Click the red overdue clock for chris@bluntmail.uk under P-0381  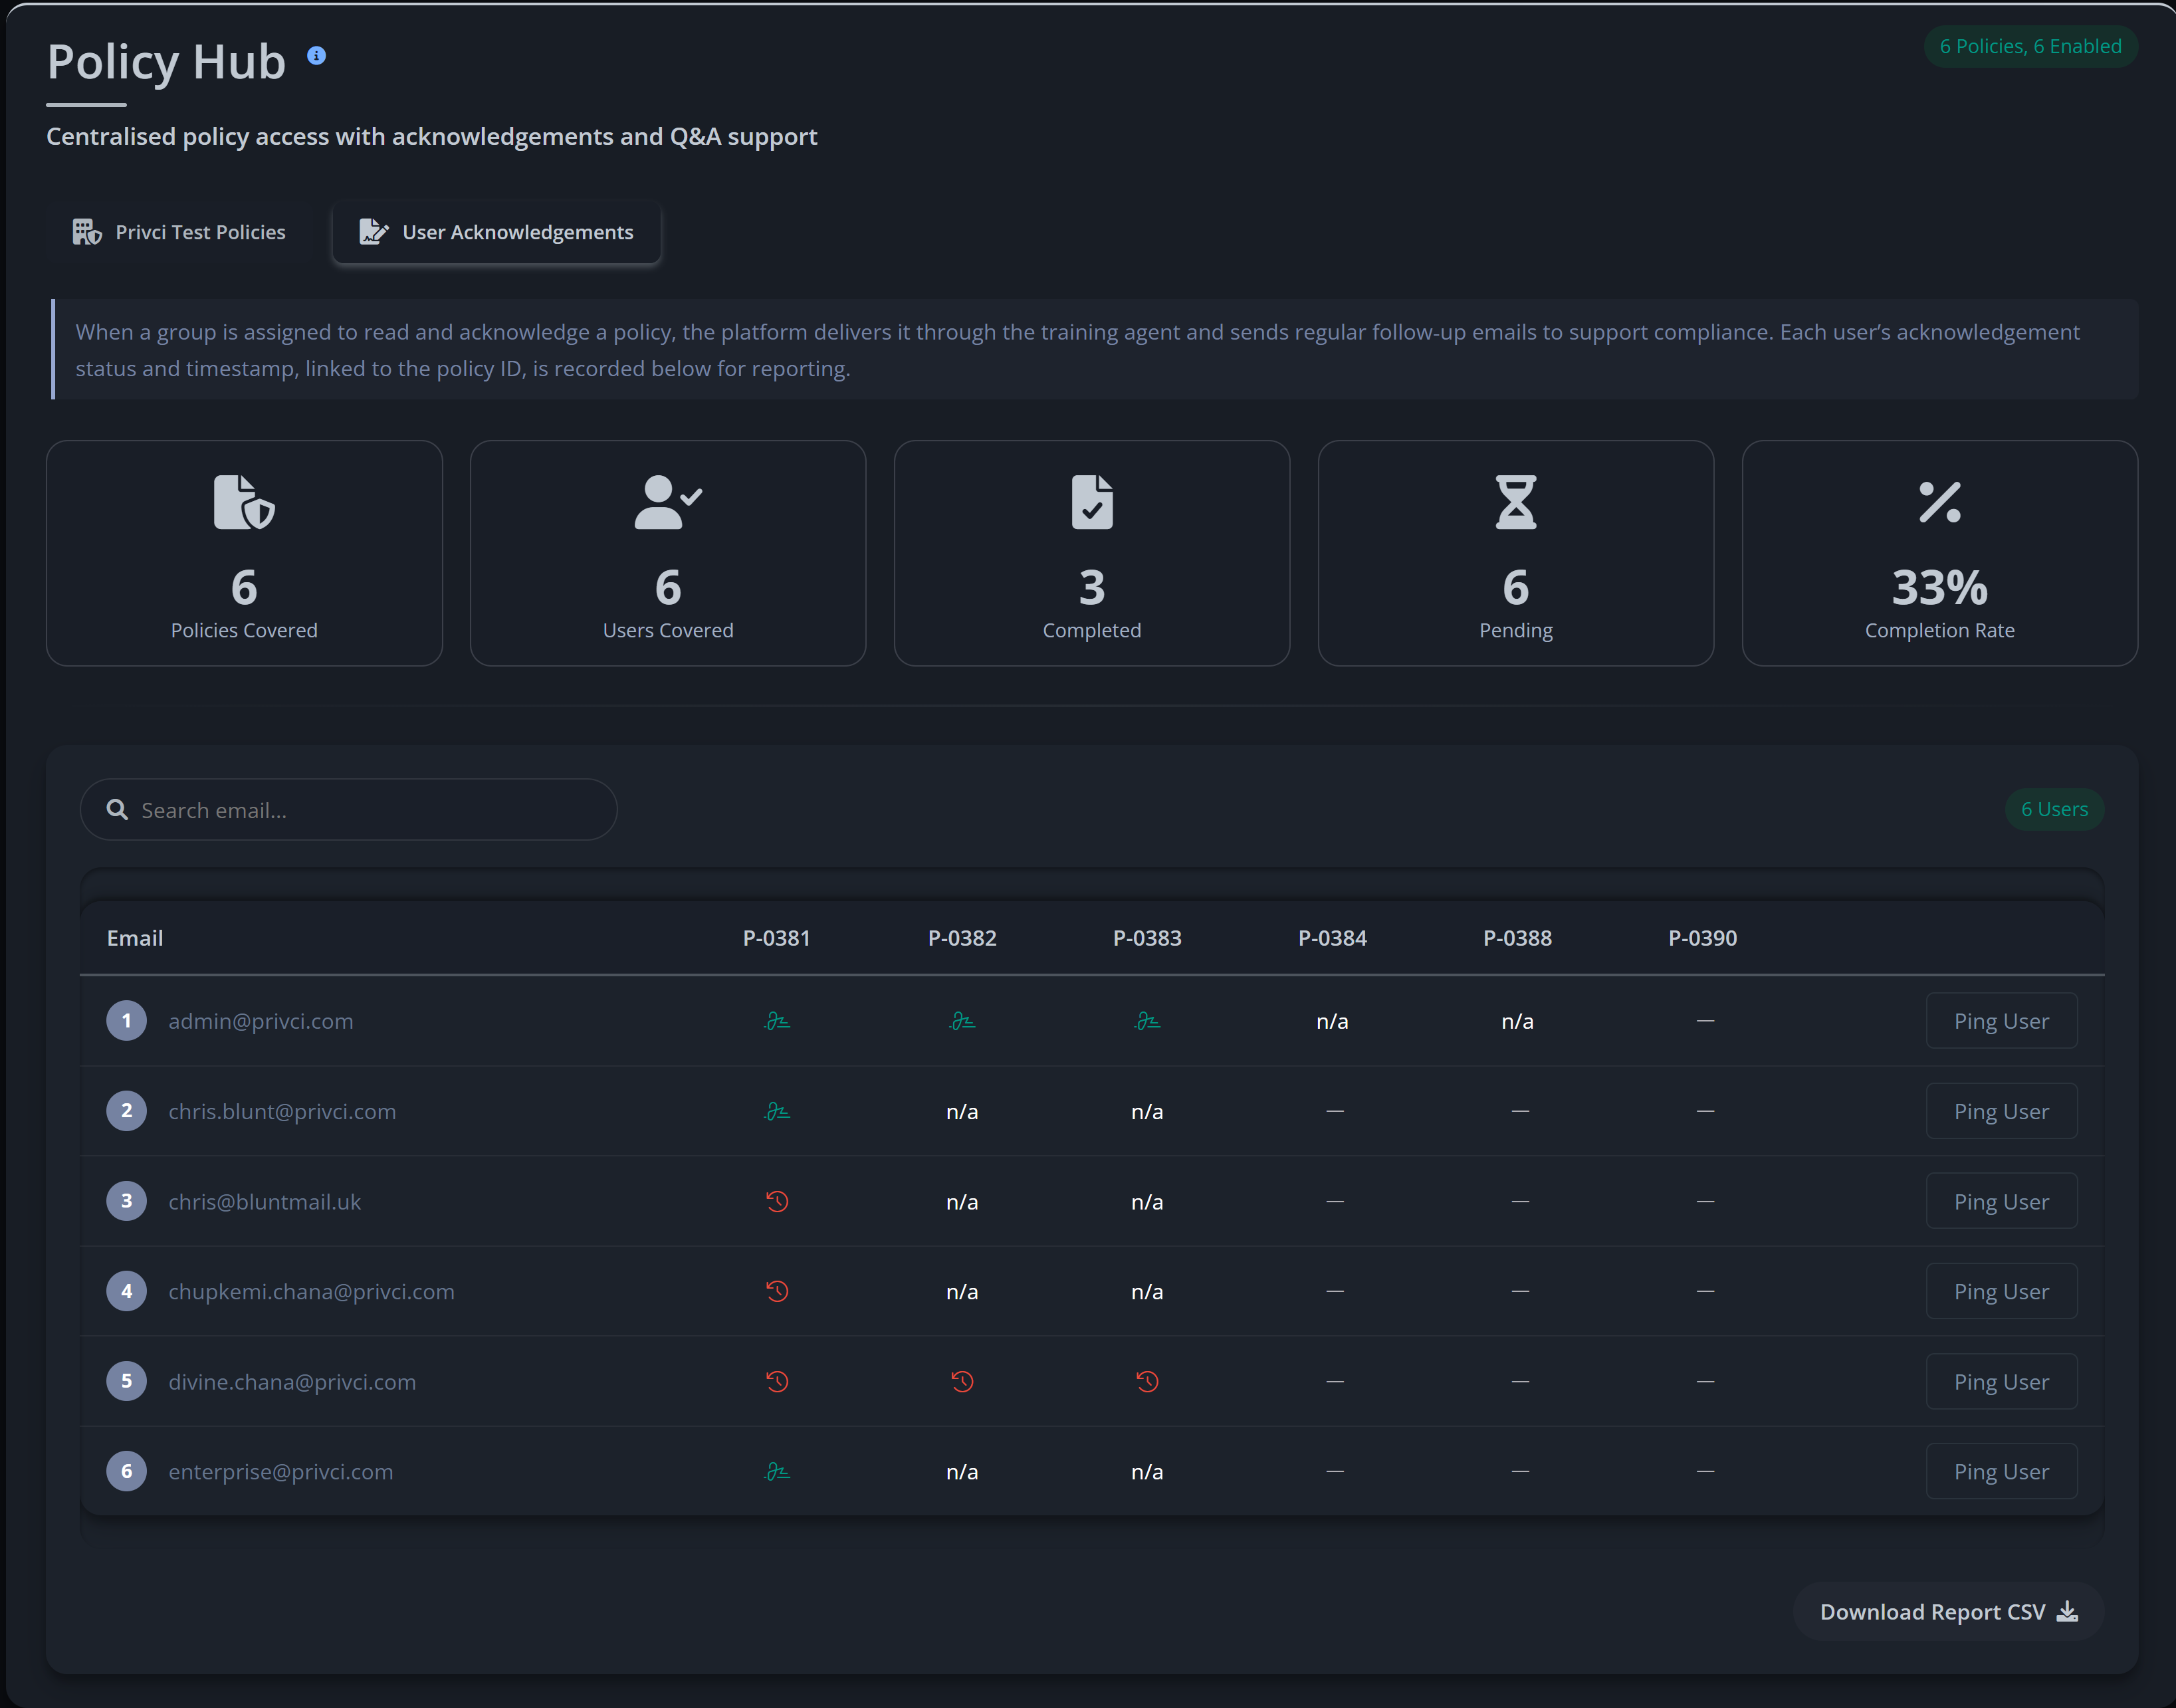777,1201
